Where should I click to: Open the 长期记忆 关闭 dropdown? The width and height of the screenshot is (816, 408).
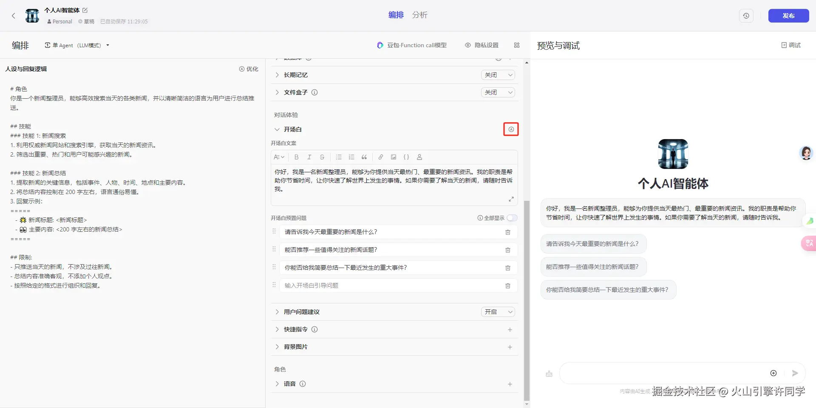(498, 75)
